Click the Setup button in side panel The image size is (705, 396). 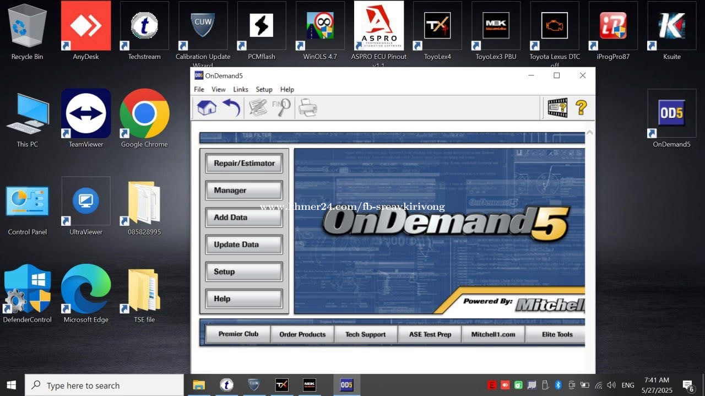pos(244,272)
